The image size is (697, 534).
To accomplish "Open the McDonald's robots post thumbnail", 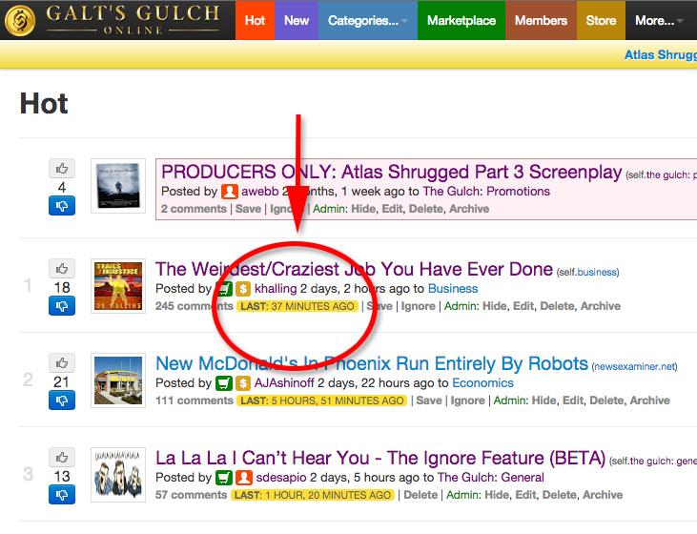I will [118, 380].
